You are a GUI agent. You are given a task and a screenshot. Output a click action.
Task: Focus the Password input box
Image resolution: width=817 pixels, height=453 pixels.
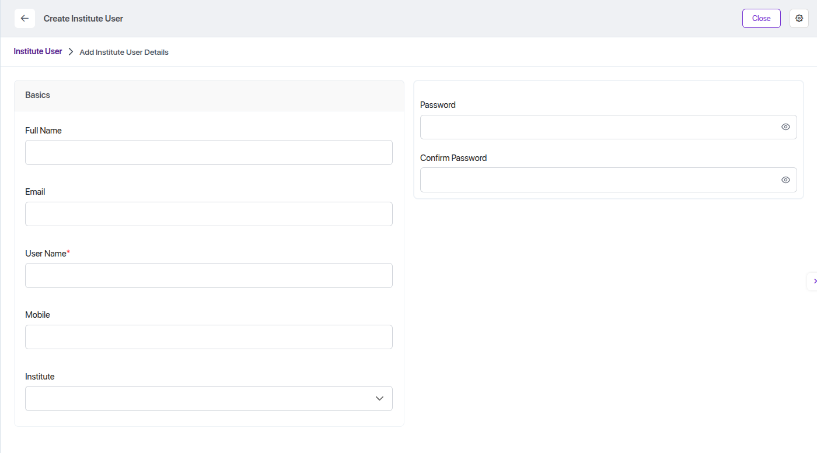[598, 127]
